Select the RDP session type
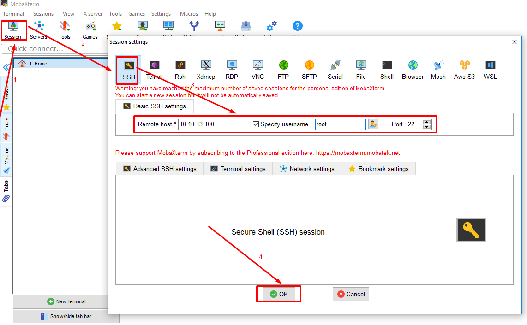Image resolution: width=527 pixels, height=325 pixels. click(x=232, y=70)
